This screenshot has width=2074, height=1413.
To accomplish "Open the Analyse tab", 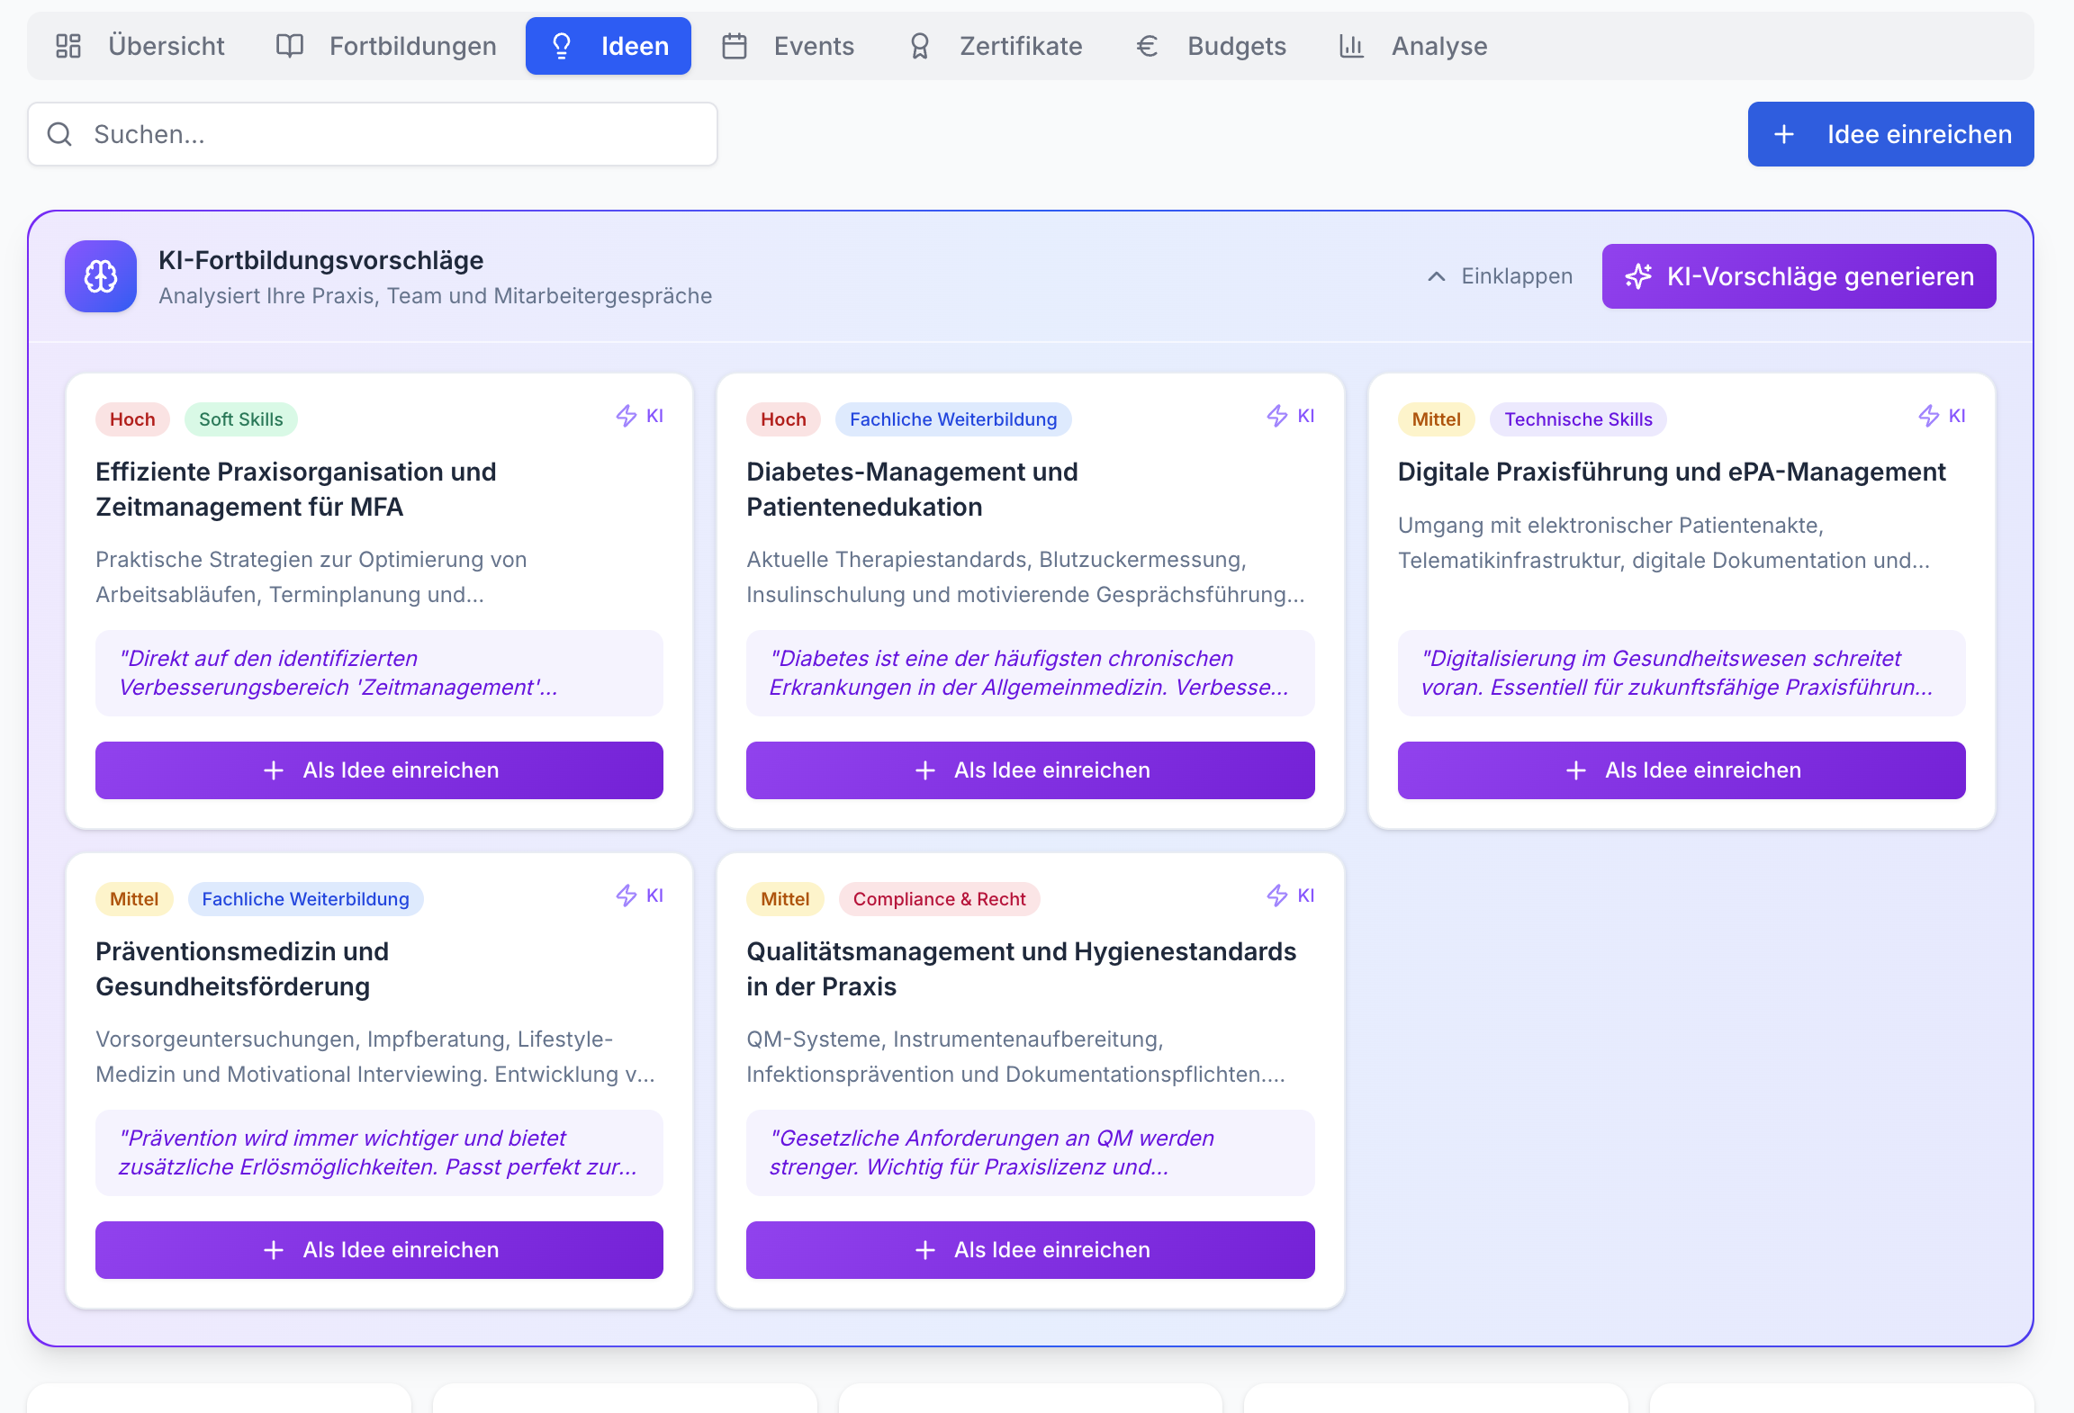I will coord(1413,46).
